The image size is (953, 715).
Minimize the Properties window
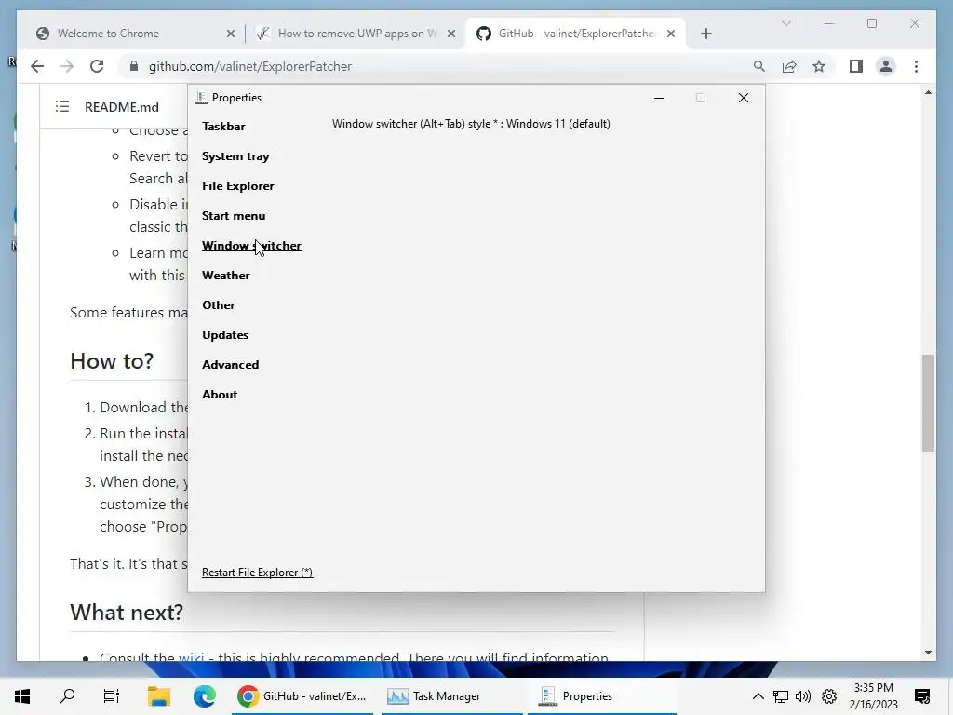(x=658, y=98)
